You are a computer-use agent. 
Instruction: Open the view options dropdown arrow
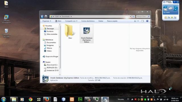[x=138, y=21]
